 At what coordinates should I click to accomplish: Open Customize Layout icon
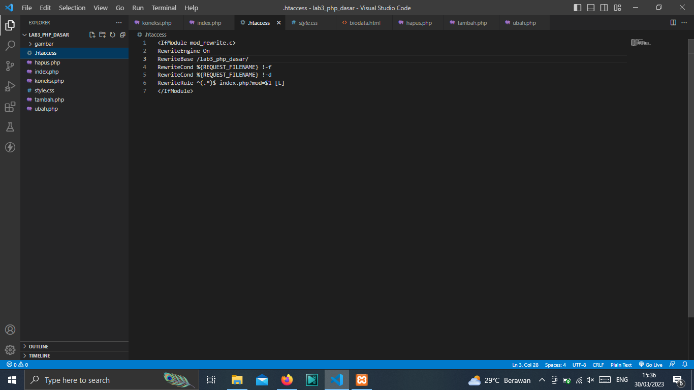pyautogui.click(x=617, y=8)
